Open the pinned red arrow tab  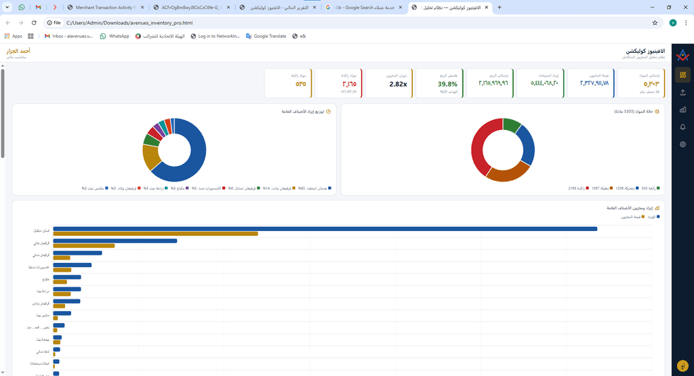pyautogui.click(x=54, y=7)
